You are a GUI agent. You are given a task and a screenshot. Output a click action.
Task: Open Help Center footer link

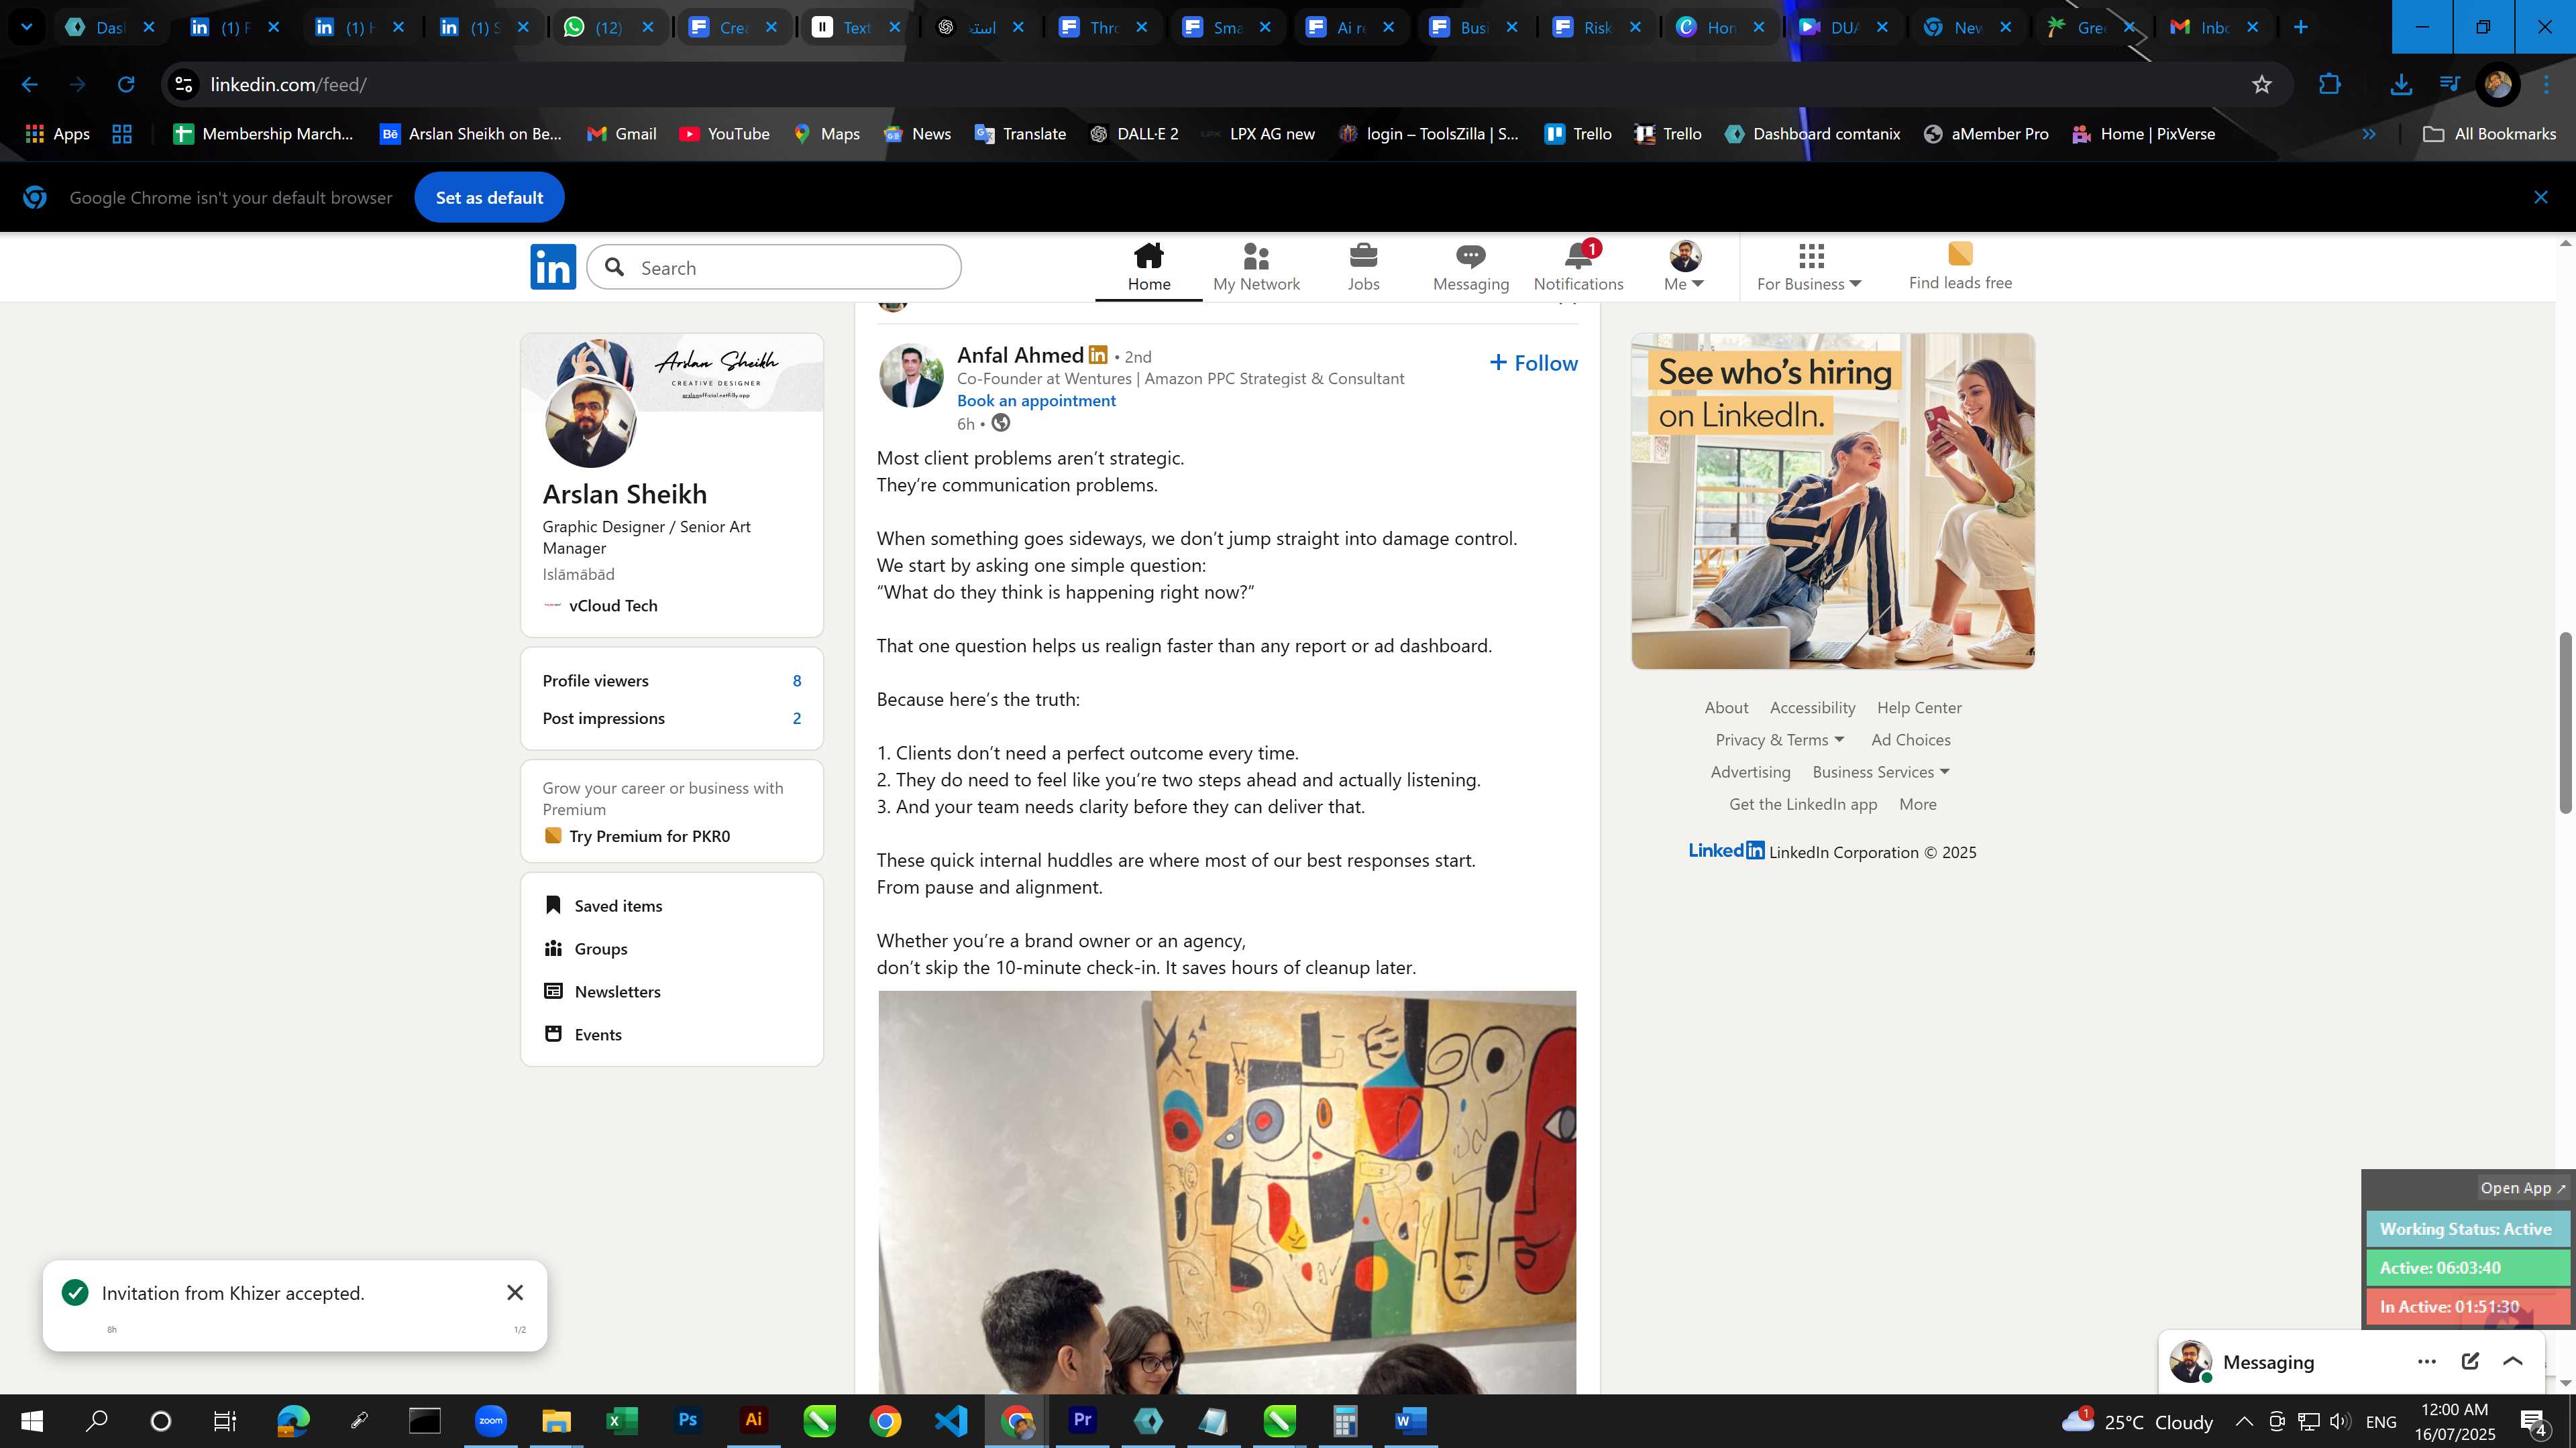tap(1919, 707)
